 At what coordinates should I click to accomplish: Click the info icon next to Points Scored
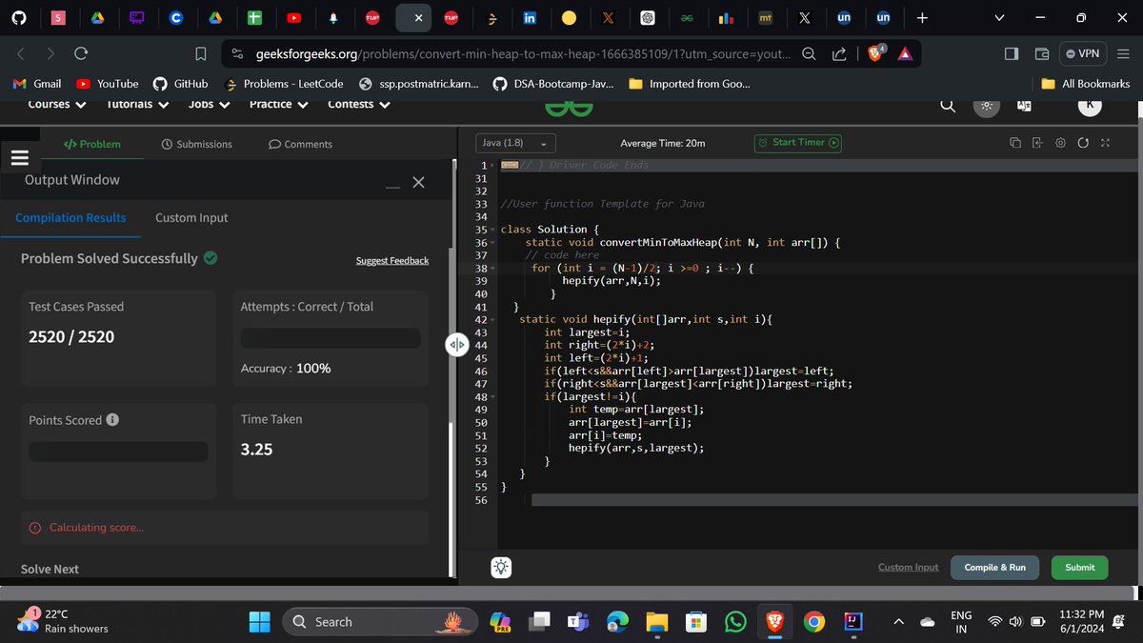112,420
